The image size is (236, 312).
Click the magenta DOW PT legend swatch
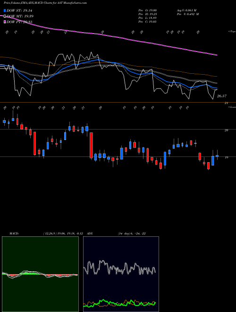tap(5, 22)
